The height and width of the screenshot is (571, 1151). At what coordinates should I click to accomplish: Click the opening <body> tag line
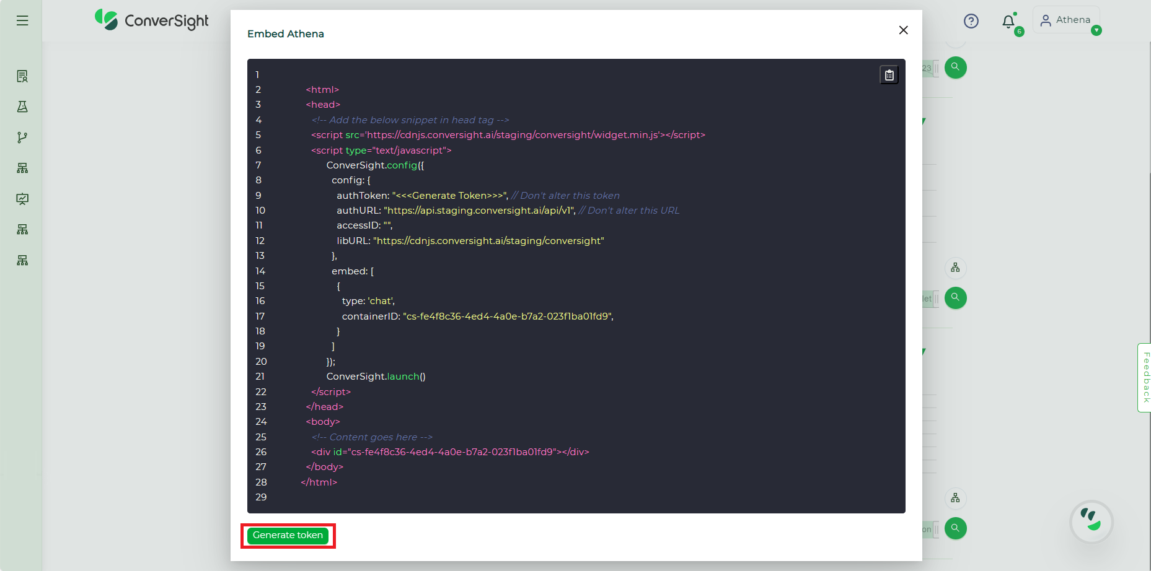[323, 422]
